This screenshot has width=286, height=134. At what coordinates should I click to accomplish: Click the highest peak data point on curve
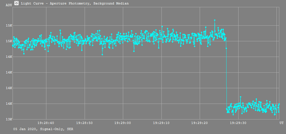click(214, 20)
